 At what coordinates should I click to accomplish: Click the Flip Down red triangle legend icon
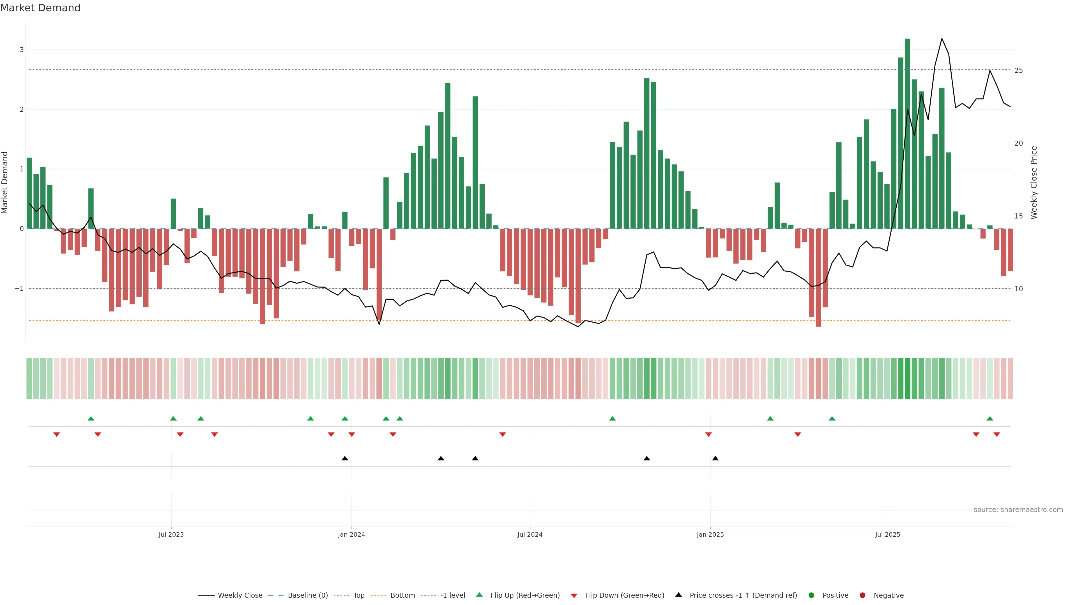[x=574, y=595]
